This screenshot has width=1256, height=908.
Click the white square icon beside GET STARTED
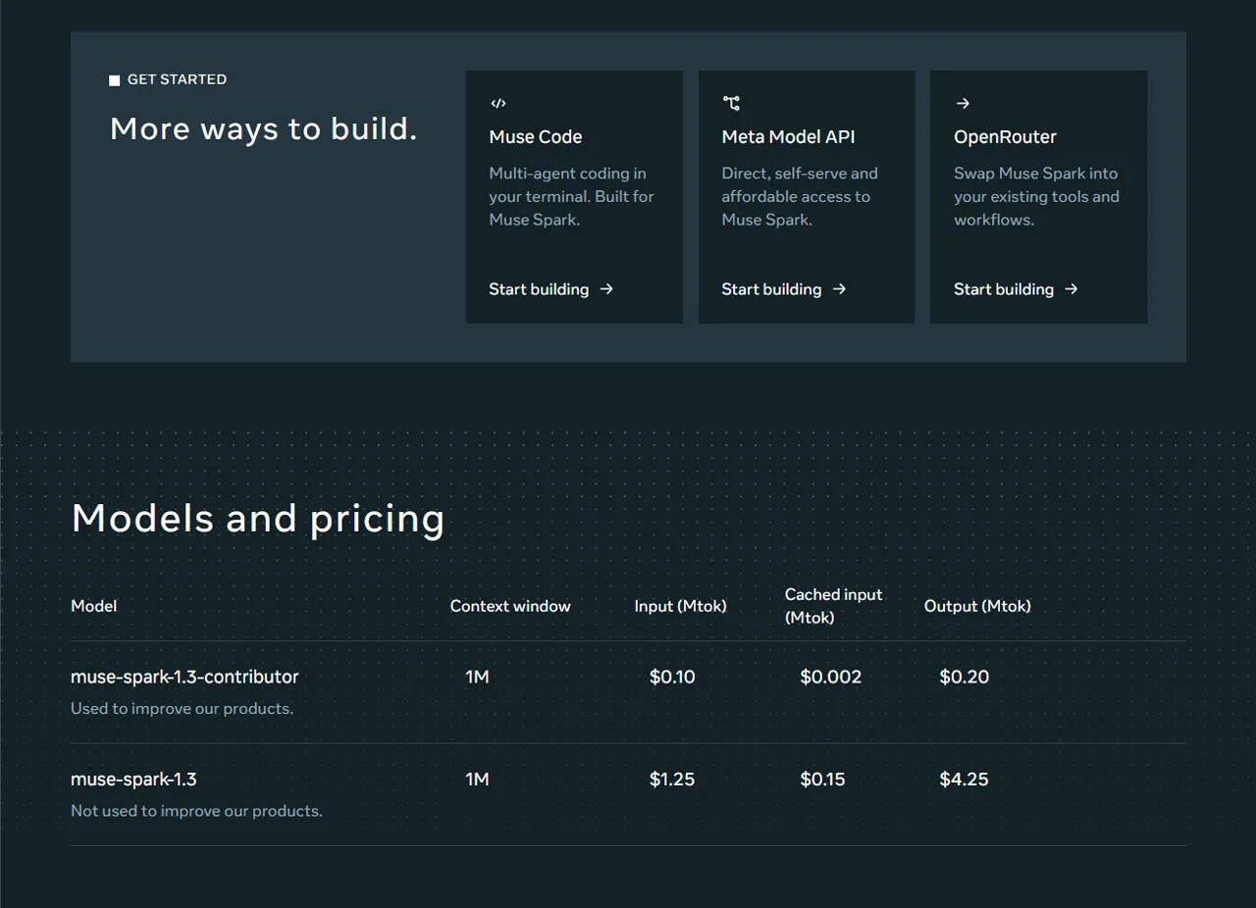click(115, 80)
